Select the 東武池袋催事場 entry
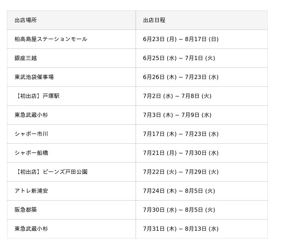Screen dimensions: 281x249 click(34, 77)
